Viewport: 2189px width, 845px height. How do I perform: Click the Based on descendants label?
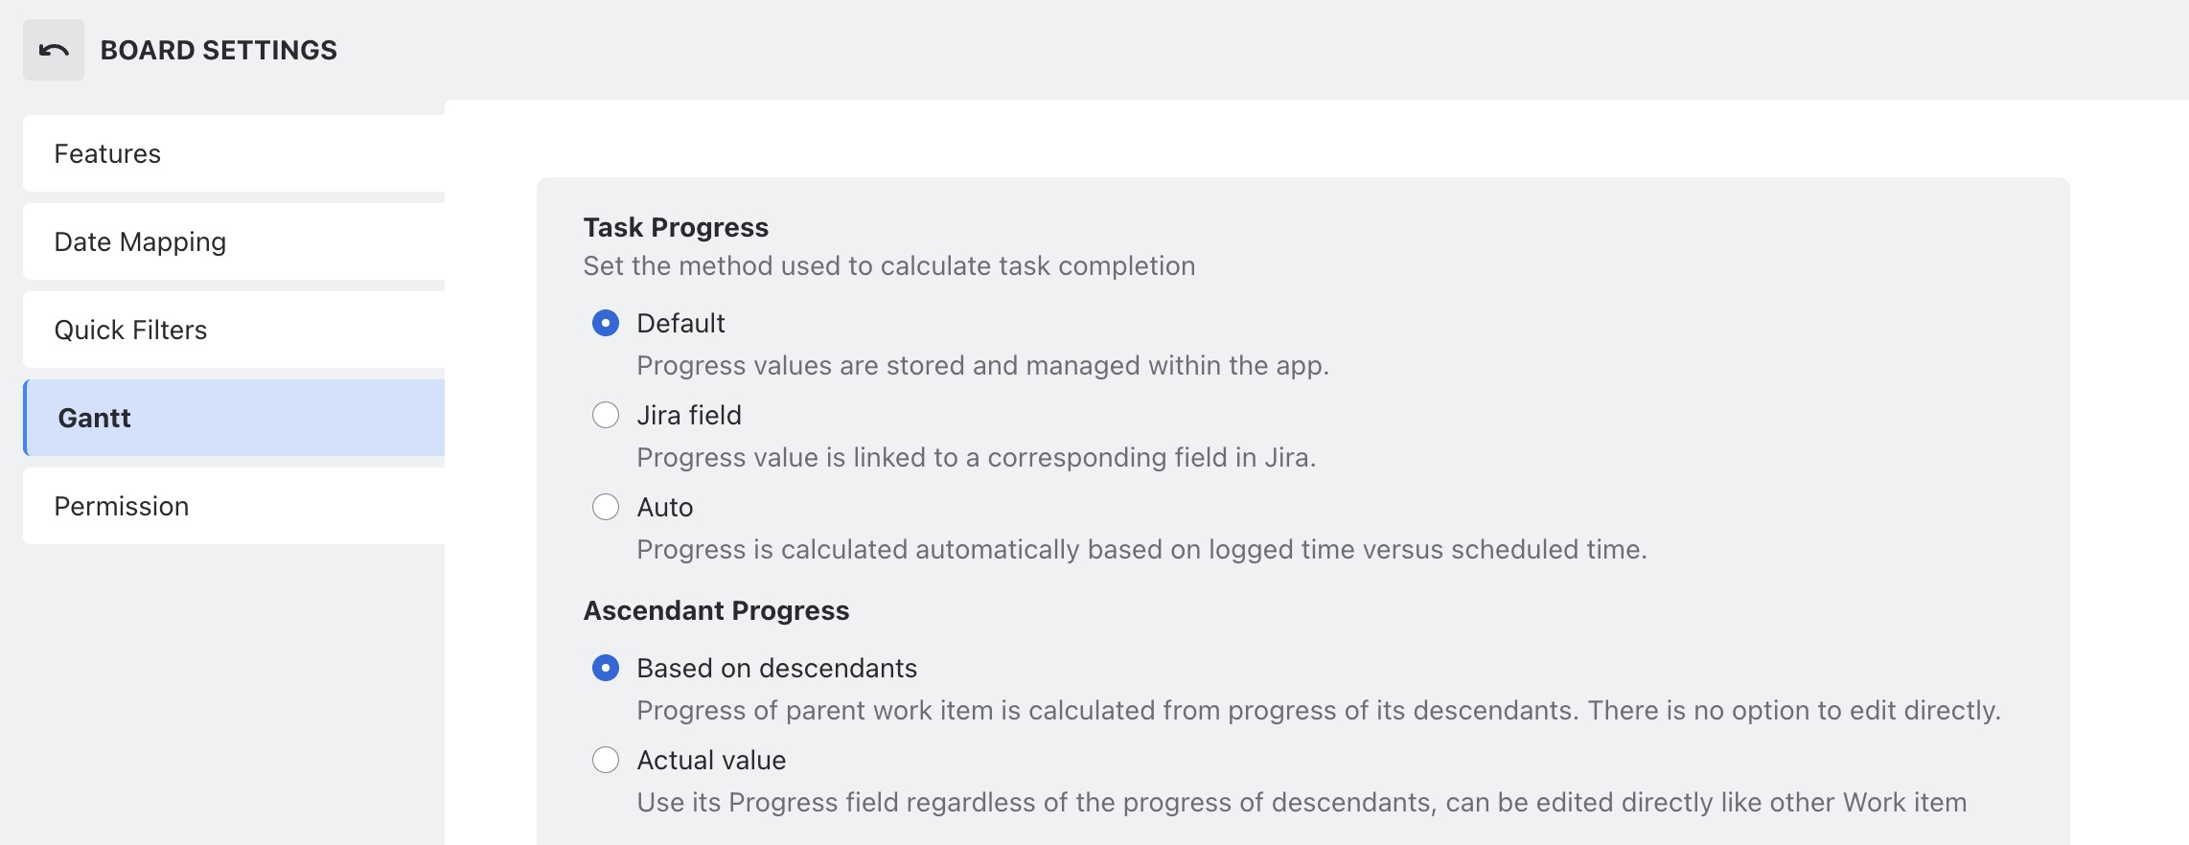[776, 668]
